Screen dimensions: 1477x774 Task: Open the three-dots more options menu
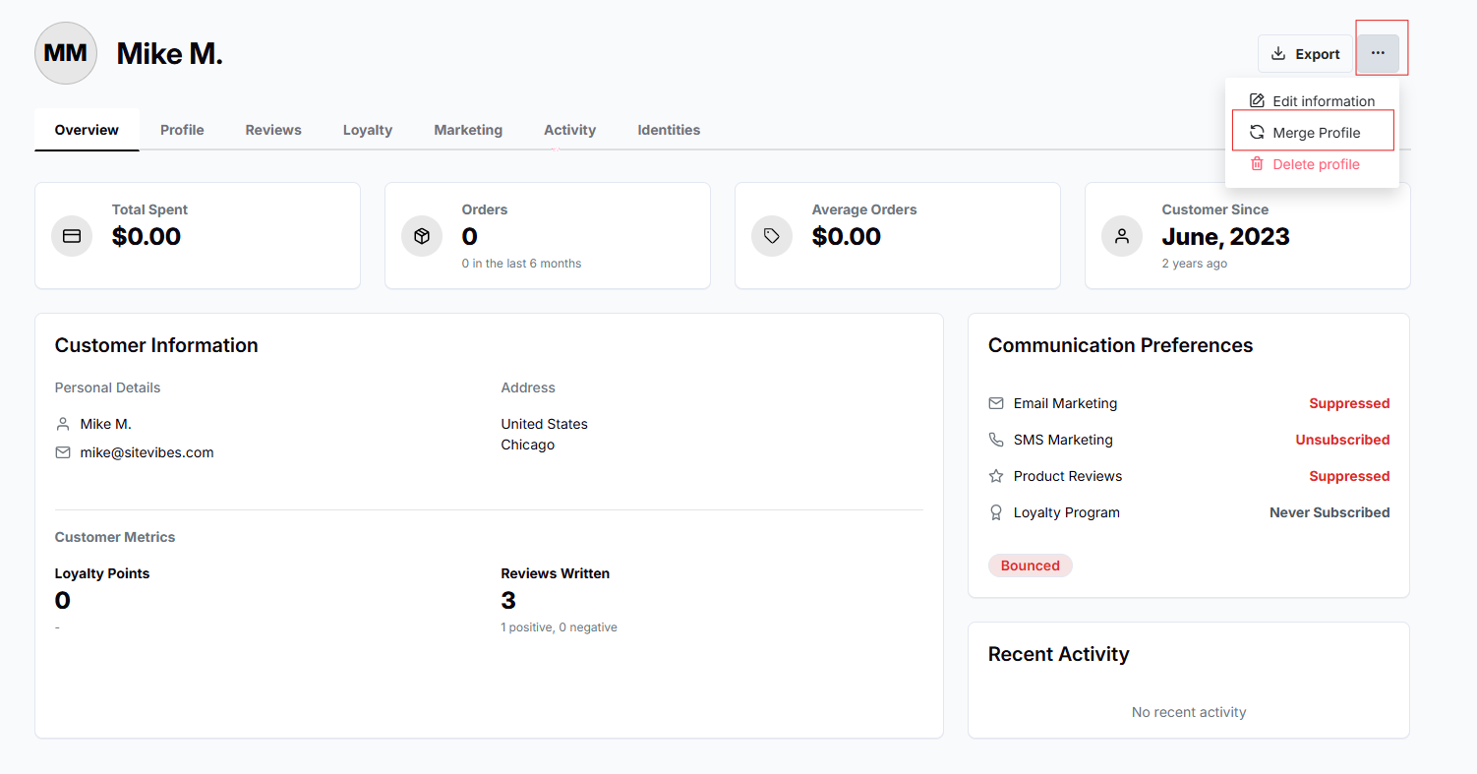pyautogui.click(x=1378, y=53)
